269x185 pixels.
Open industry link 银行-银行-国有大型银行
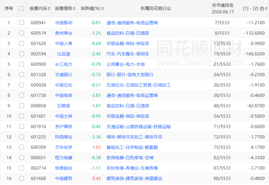130,75
